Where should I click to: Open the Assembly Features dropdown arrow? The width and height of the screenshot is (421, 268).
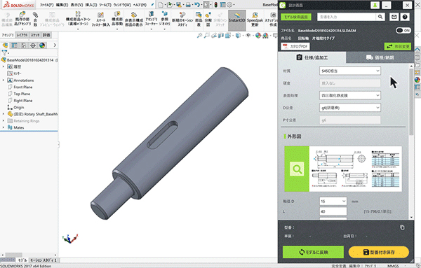pos(151,29)
